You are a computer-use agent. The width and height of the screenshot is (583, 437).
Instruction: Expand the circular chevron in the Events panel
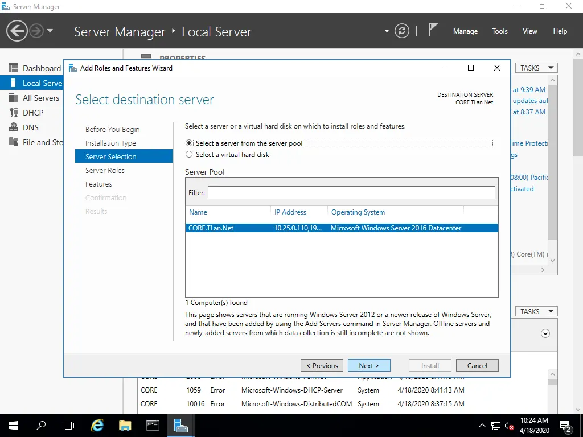coord(545,333)
